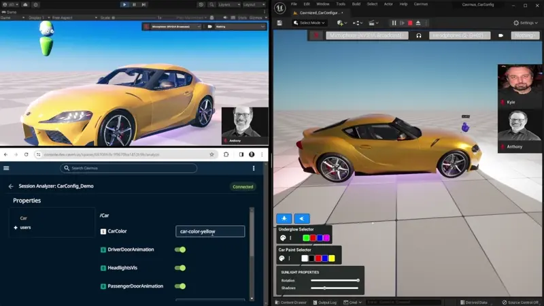Toggle Unity Game view mute audio icon
Screen dimensions: 544x306
pos(225,18)
